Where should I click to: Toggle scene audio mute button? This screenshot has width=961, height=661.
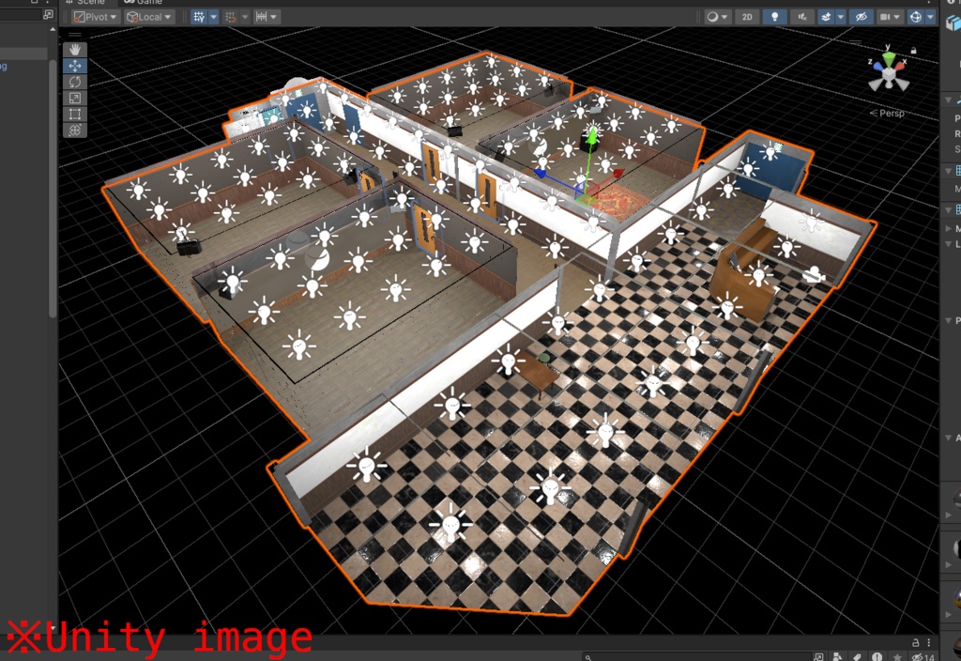tap(801, 17)
